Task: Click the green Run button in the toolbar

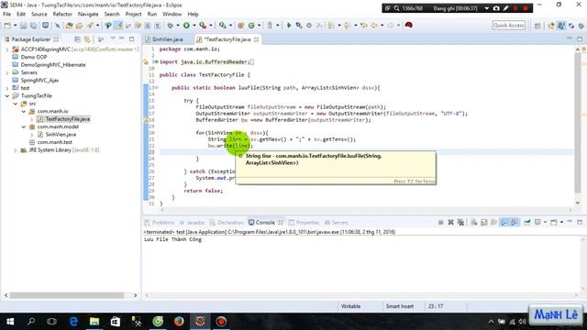Action: pos(186,26)
